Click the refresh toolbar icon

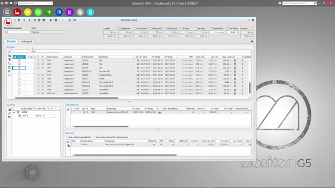[x=39, y=20]
